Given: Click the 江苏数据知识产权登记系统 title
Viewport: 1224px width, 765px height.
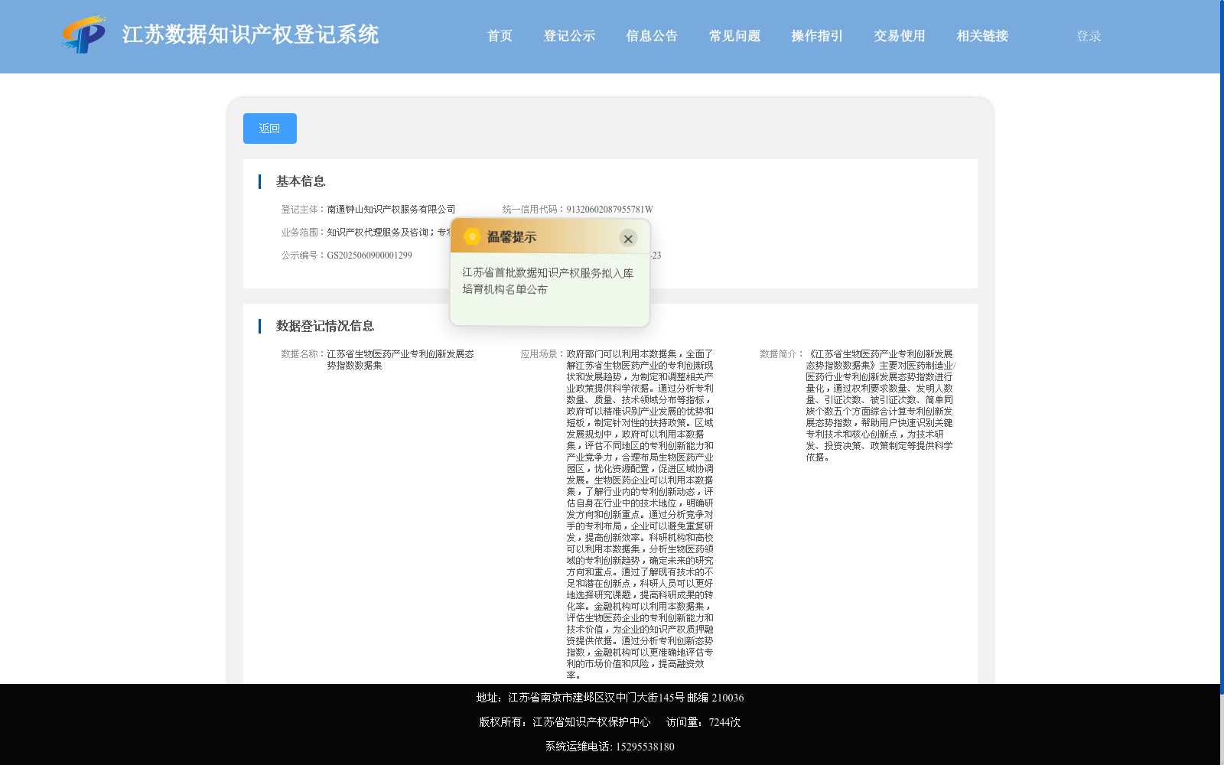Looking at the screenshot, I should [x=250, y=34].
